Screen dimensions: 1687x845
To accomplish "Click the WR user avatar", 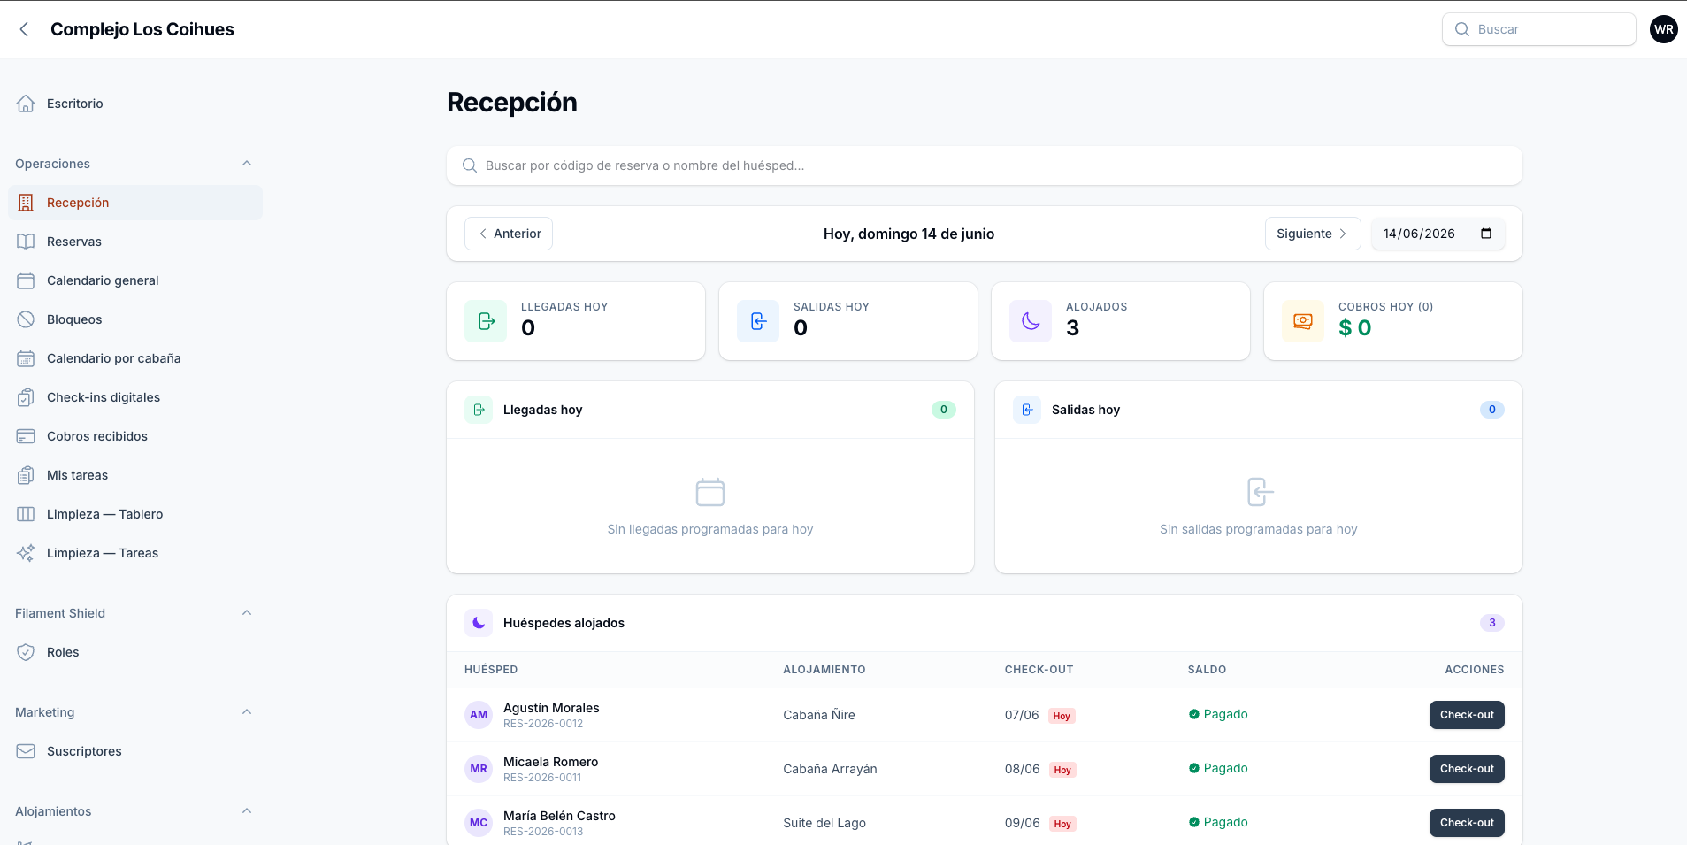I will [1664, 29].
